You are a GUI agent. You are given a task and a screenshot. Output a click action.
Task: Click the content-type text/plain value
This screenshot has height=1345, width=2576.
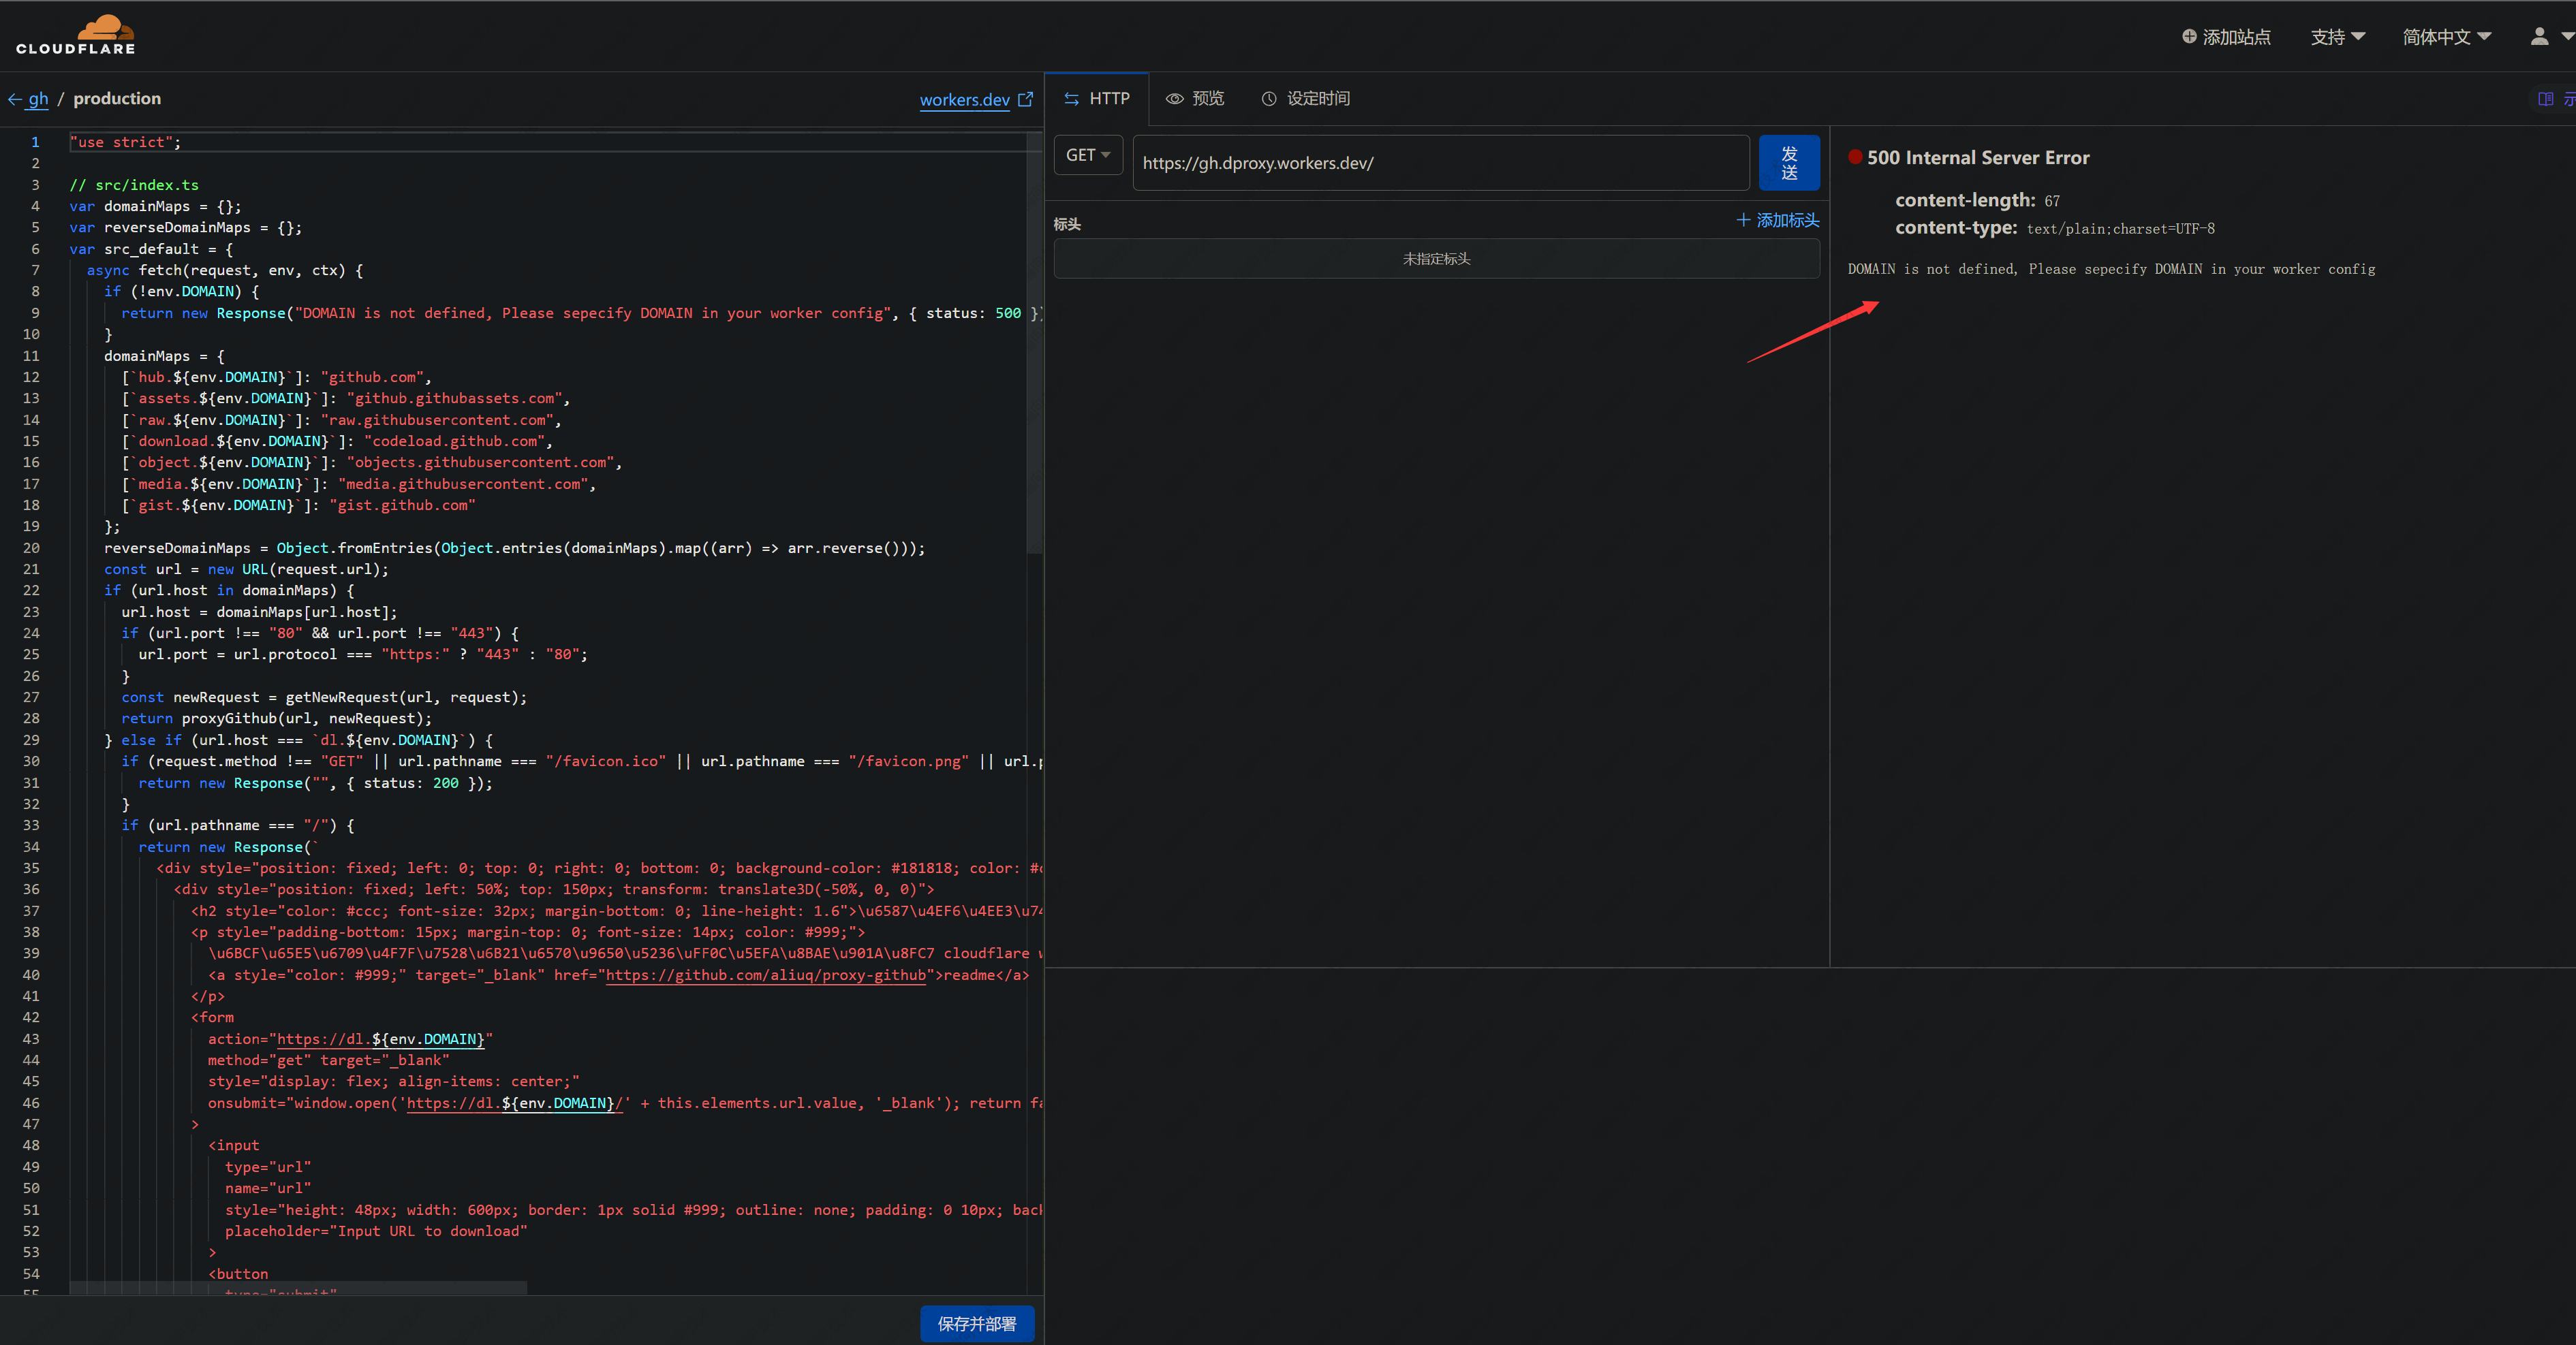pyautogui.click(x=2120, y=229)
